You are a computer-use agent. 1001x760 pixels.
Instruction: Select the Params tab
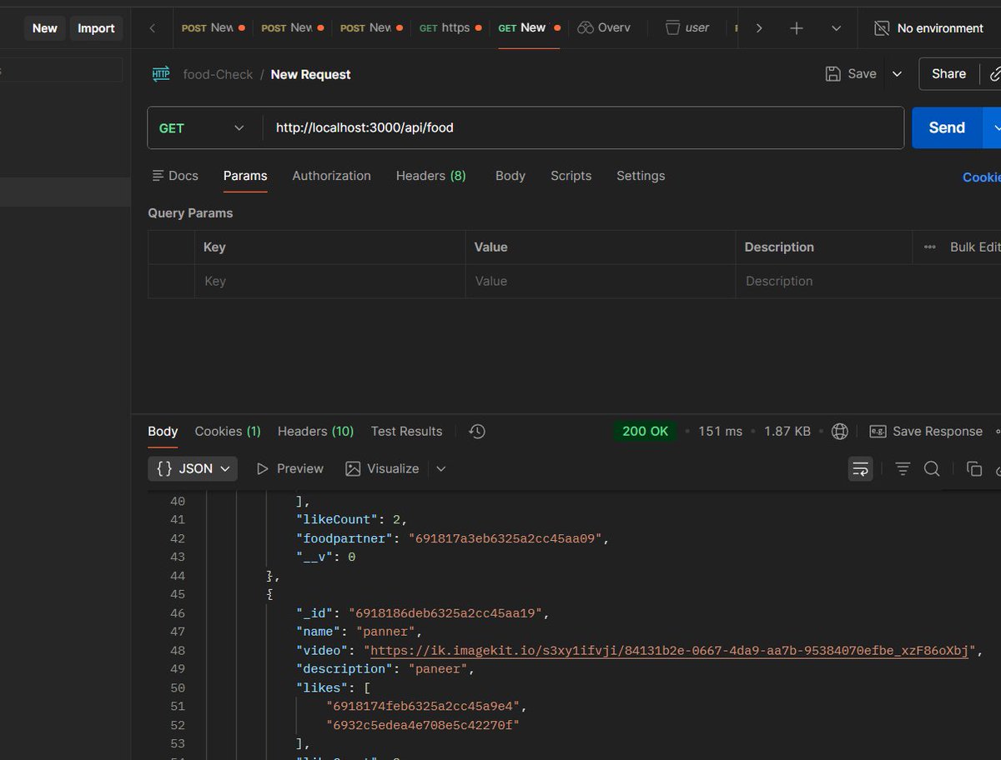[x=245, y=176]
